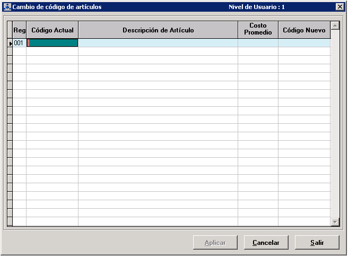Image resolution: width=348 pixels, height=256 pixels.
Task: Click the Código Actual column header
Action: [x=53, y=30]
